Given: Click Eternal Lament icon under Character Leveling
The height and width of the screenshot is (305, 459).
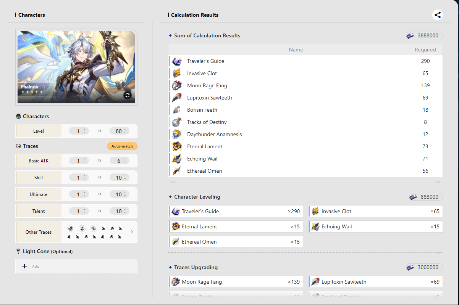Looking at the screenshot, I should 176,226.
